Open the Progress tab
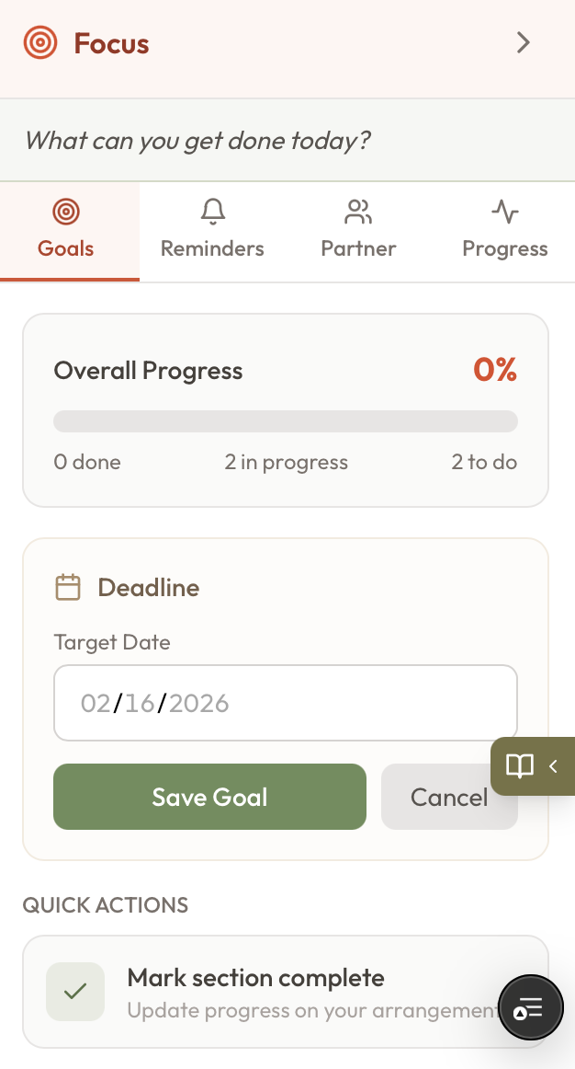The width and height of the screenshot is (575, 1069). click(504, 232)
